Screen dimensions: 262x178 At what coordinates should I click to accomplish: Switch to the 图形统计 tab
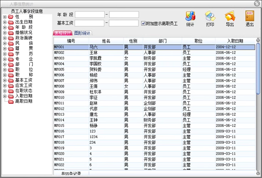pyautogui.click(x=82, y=33)
